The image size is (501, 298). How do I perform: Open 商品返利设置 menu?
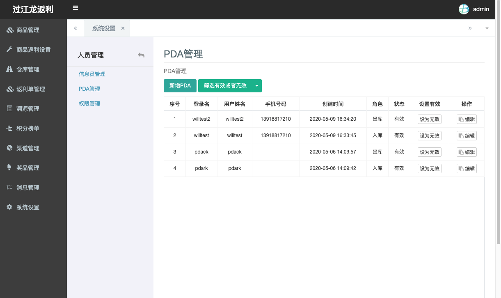point(33,50)
